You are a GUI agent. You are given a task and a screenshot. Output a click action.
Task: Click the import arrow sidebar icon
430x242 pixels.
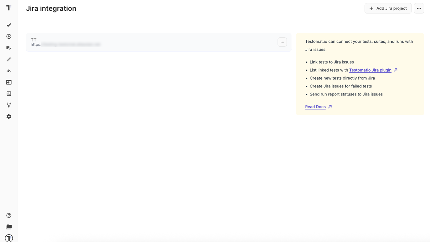tap(9, 82)
